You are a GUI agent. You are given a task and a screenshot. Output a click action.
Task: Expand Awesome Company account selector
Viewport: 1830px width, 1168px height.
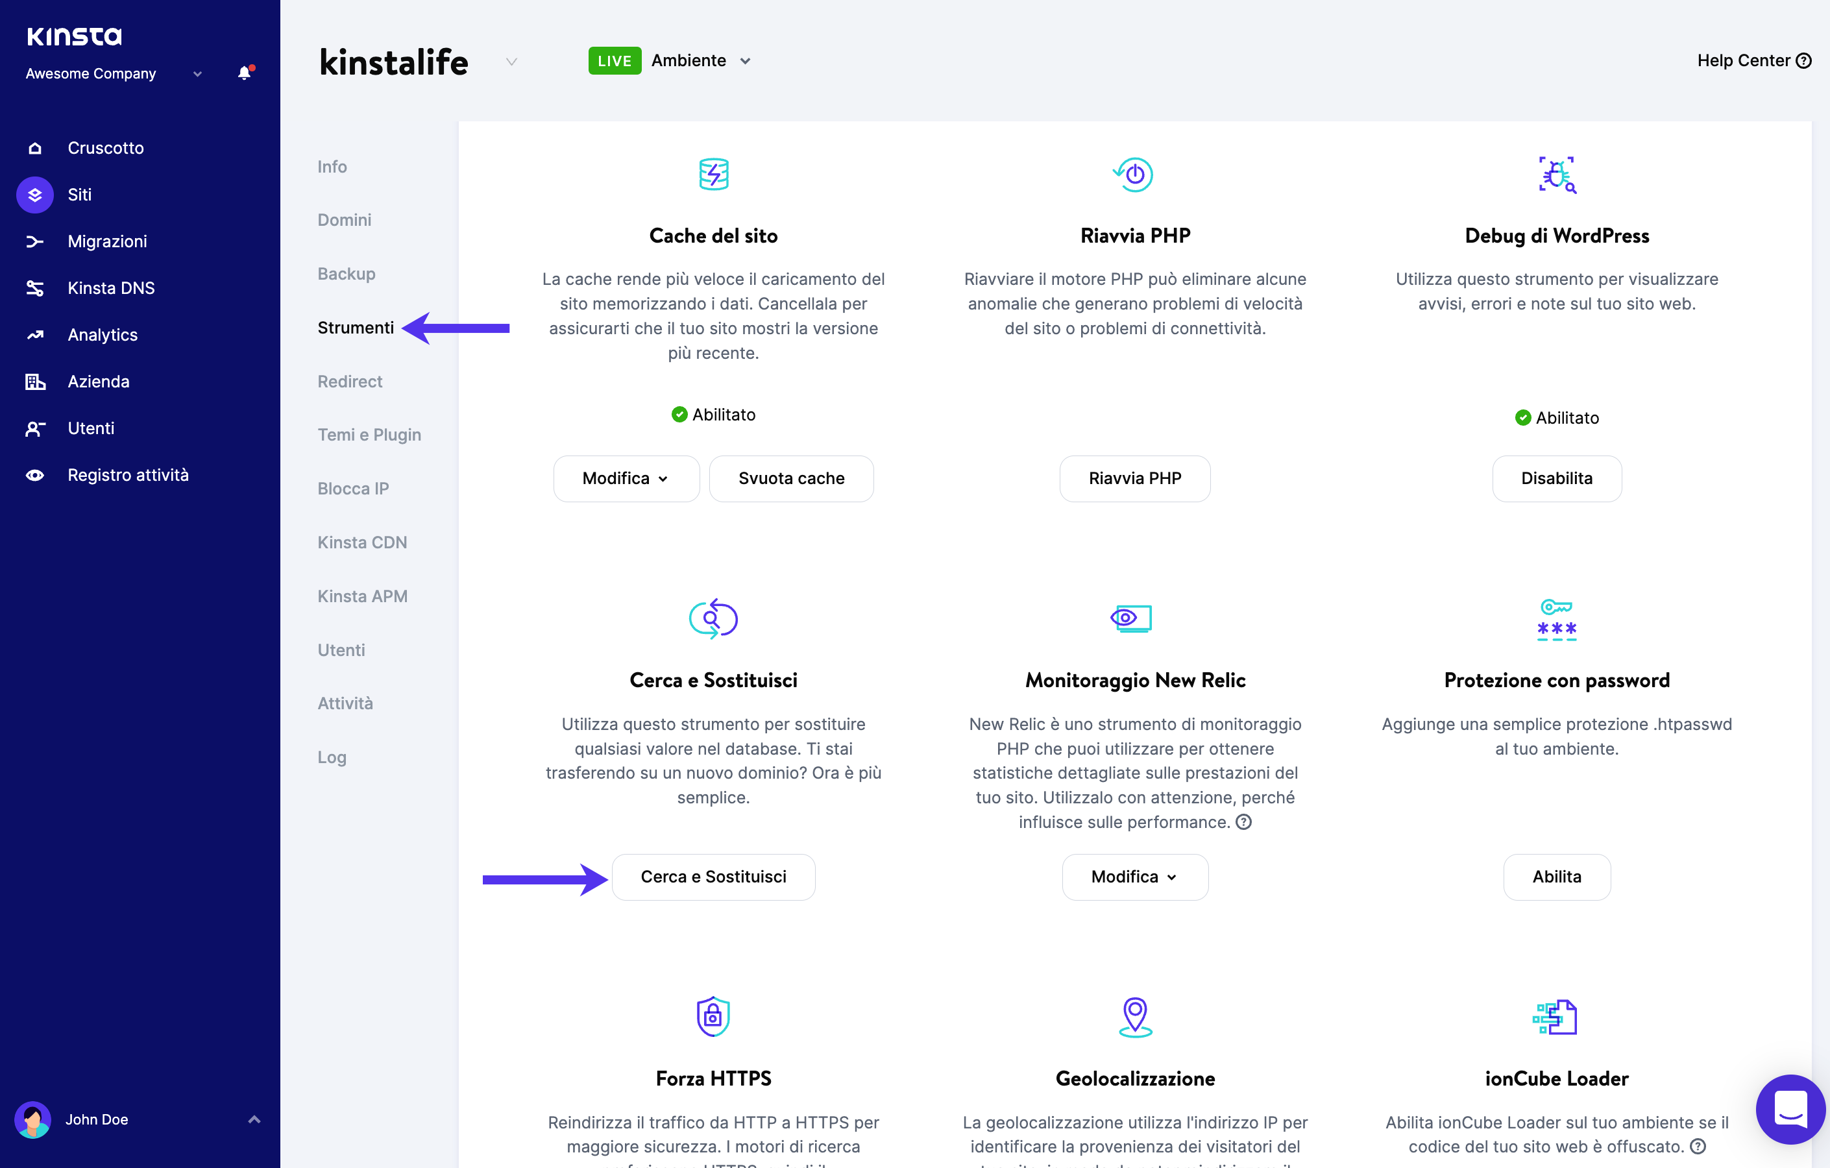pyautogui.click(x=197, y=75)
